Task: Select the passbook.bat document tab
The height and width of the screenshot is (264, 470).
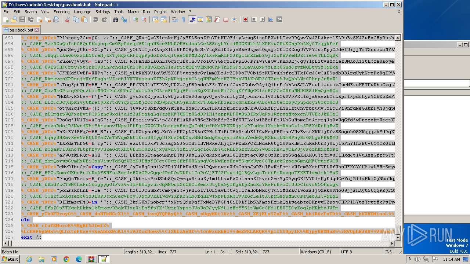Action: [x=21, y=30]
